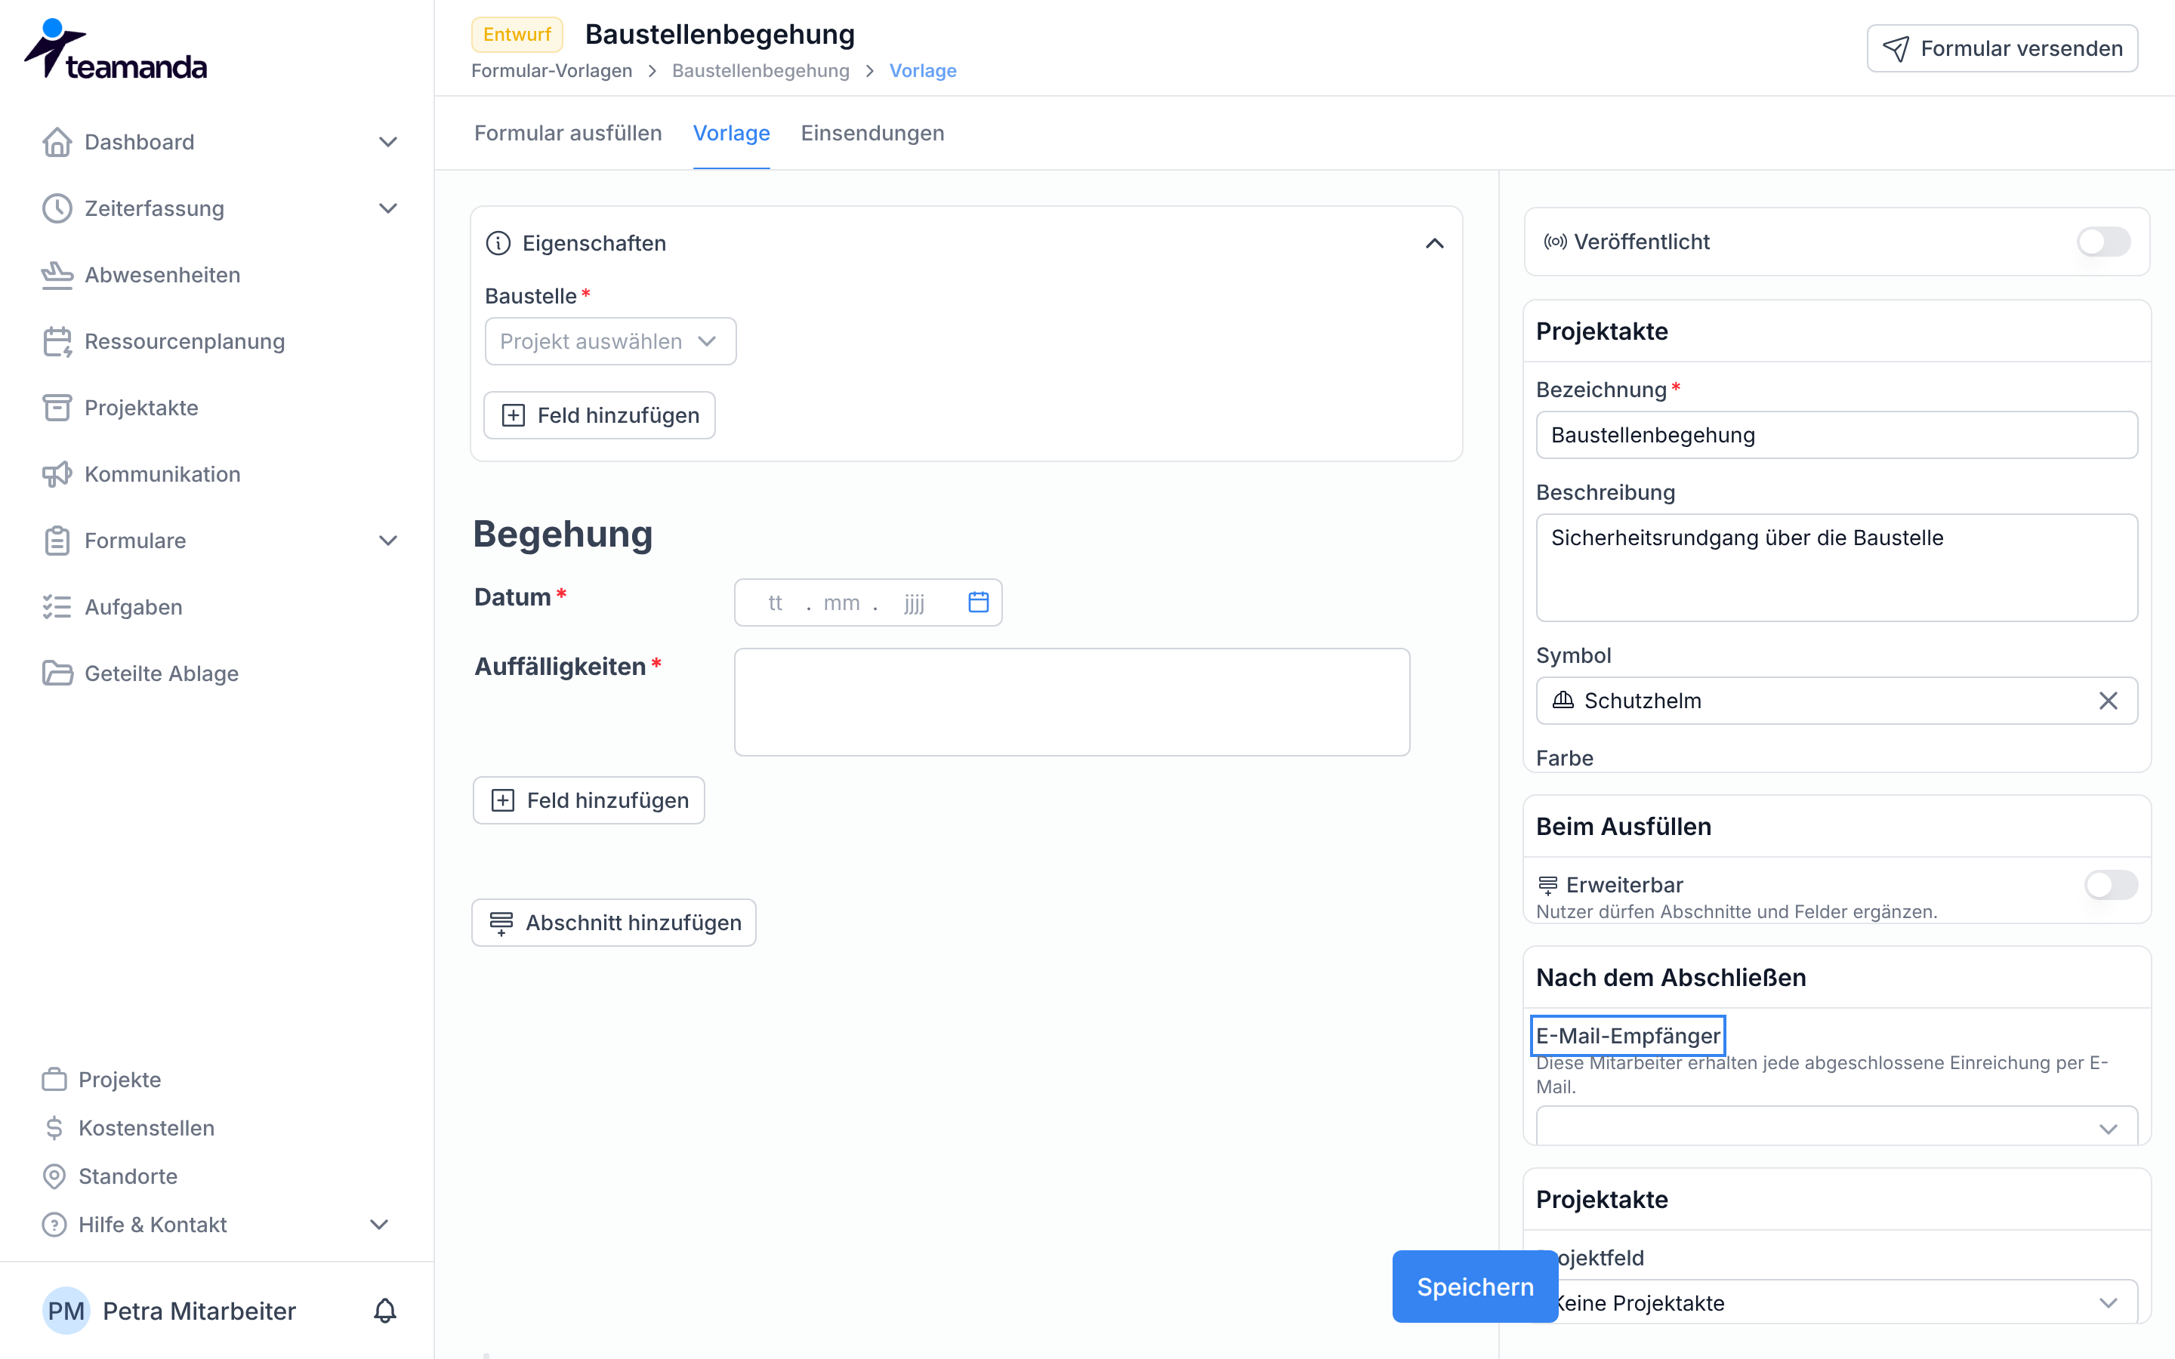This screenshot has height=1359, width=2175.
Task: Open the Symbol Schutzhelm selector
Action: [1836, 701]
